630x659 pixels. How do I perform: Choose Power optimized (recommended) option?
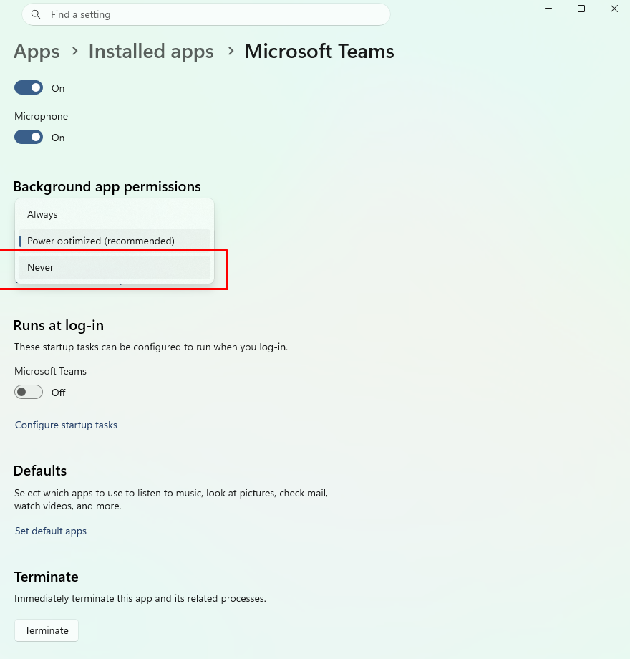pos(115,241)
